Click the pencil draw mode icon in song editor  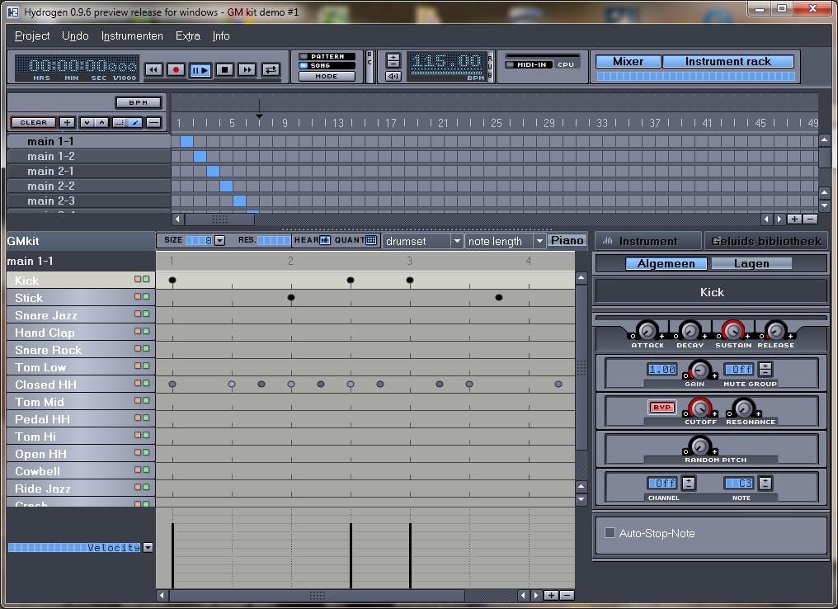[x=136, y=121]
